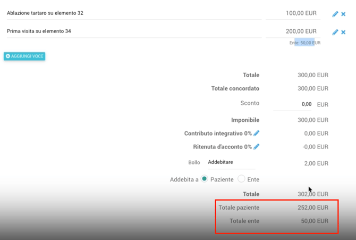Remove the Prima visita row
The height and width of the screenshot is (240, 356).
[x=343, y=32]
